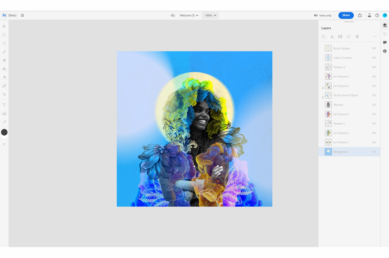389x258 pixels.
Task: Hide the Background layer
Action: [374, 152]
